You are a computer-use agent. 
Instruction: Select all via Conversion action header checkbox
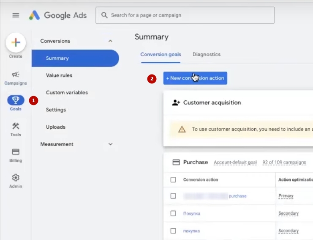pyautogui.click(x=173, y=179)
